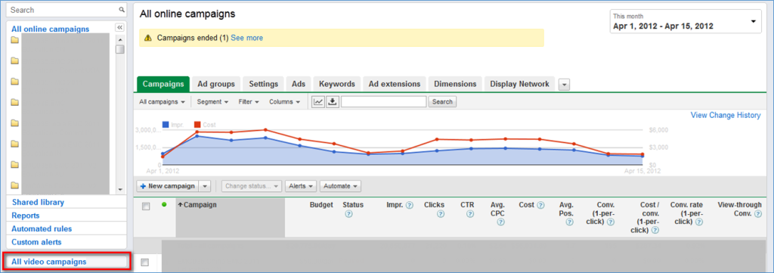Viewport: 774px width, 273px height.
Task: Click the download report icon
Action: pos(333,101)
